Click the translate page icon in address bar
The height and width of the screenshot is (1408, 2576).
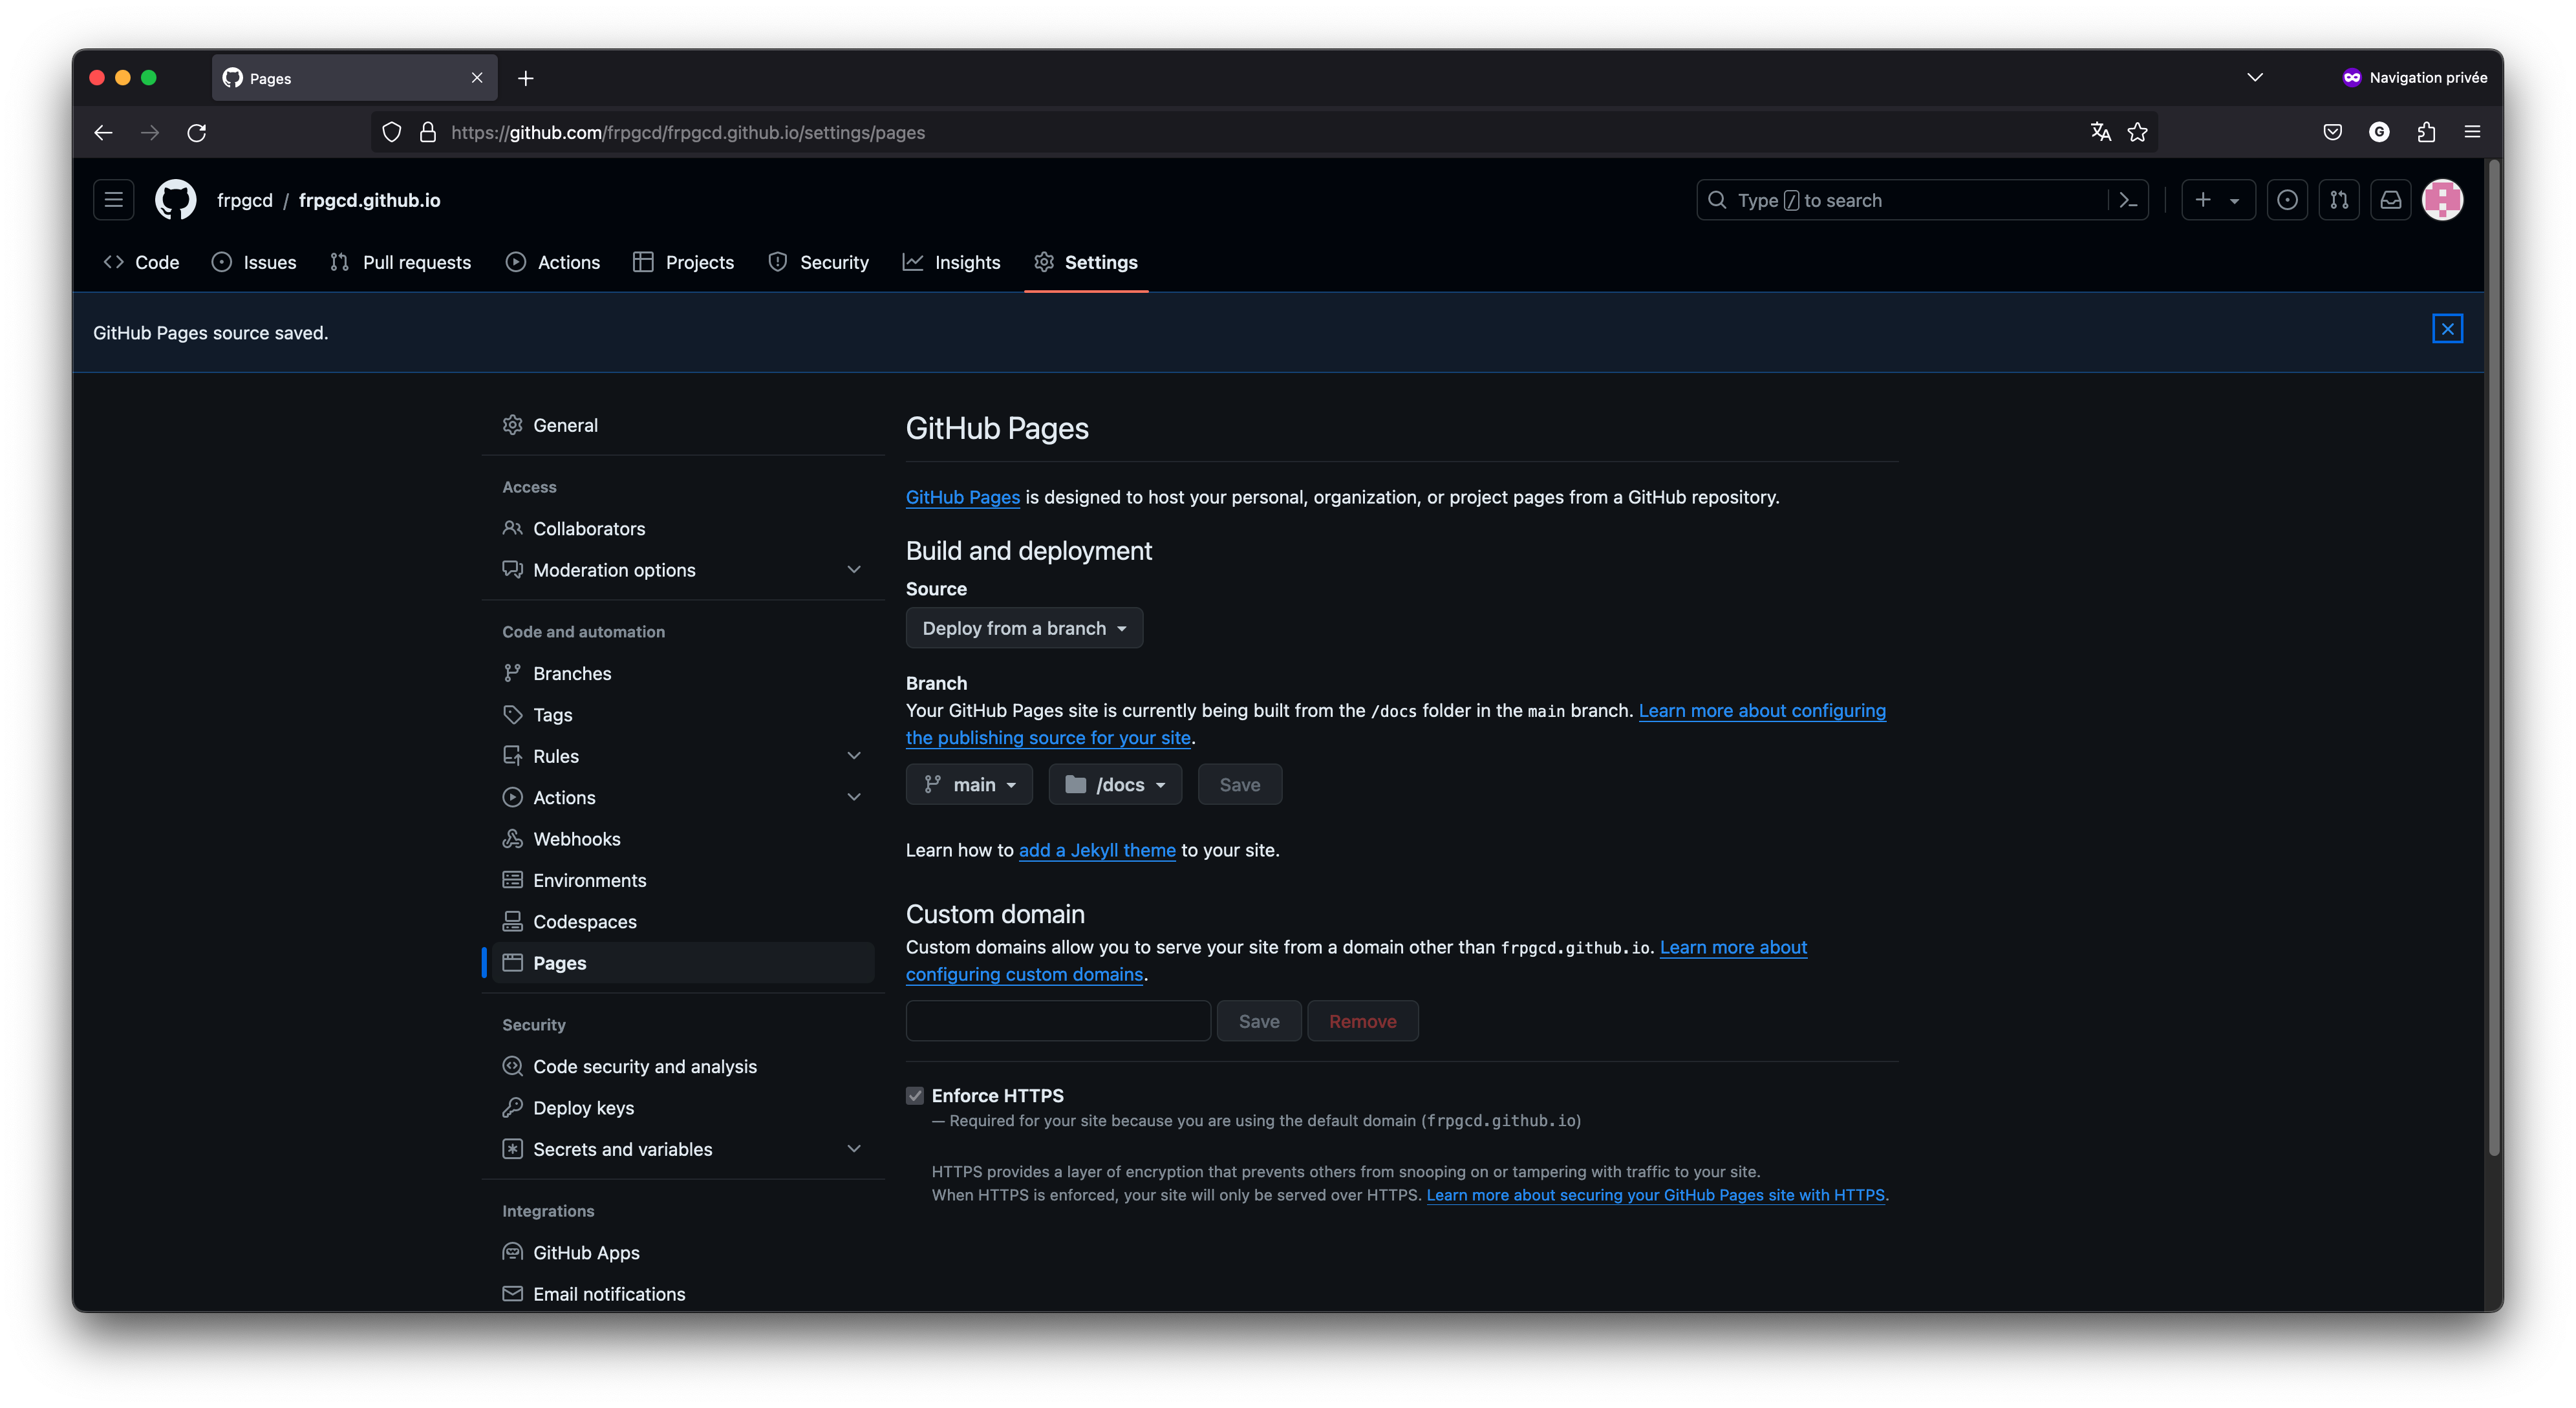2100,132
